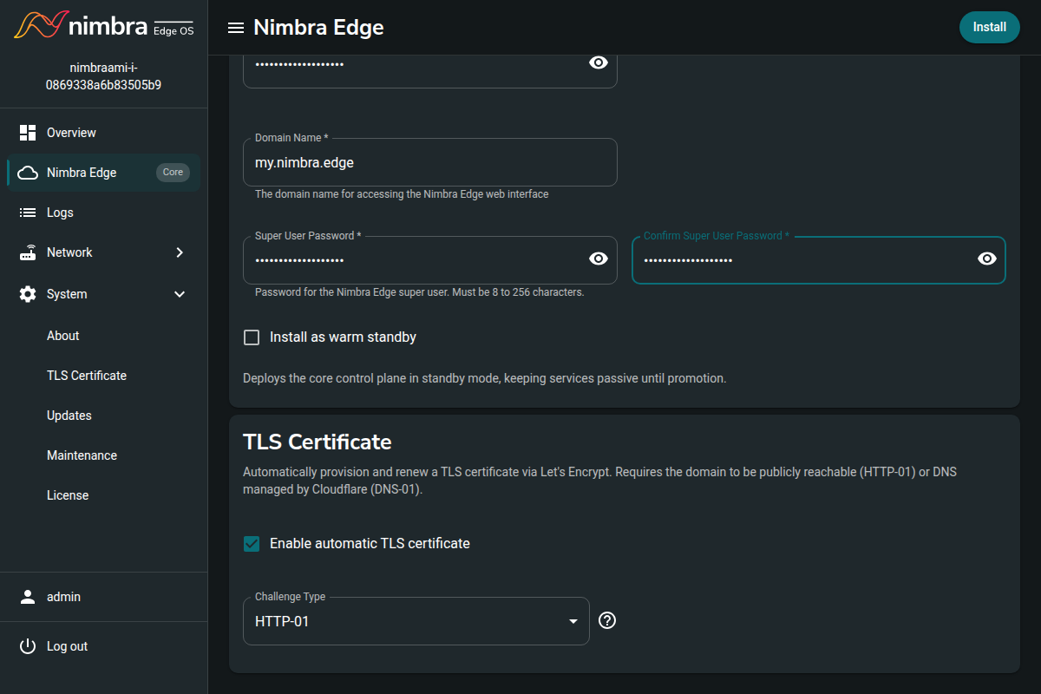Click the TLS Certificate section heading
Viewport: 1041px width, 694px height.
(x=318, y=442)
